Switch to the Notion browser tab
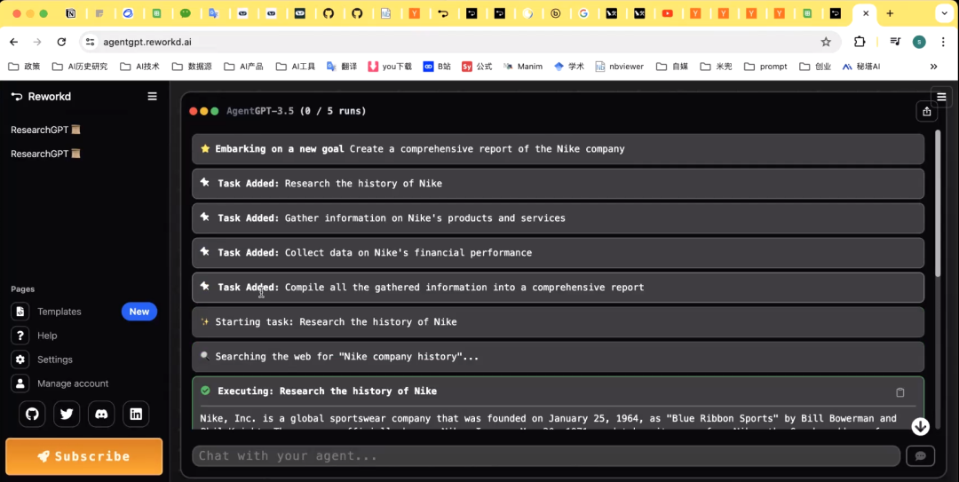 (x=71, y=13)
